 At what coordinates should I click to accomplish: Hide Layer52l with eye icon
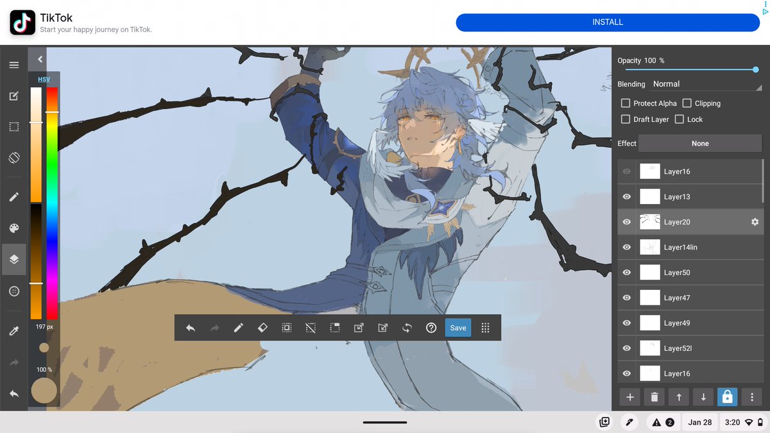[x=627, y=348]
